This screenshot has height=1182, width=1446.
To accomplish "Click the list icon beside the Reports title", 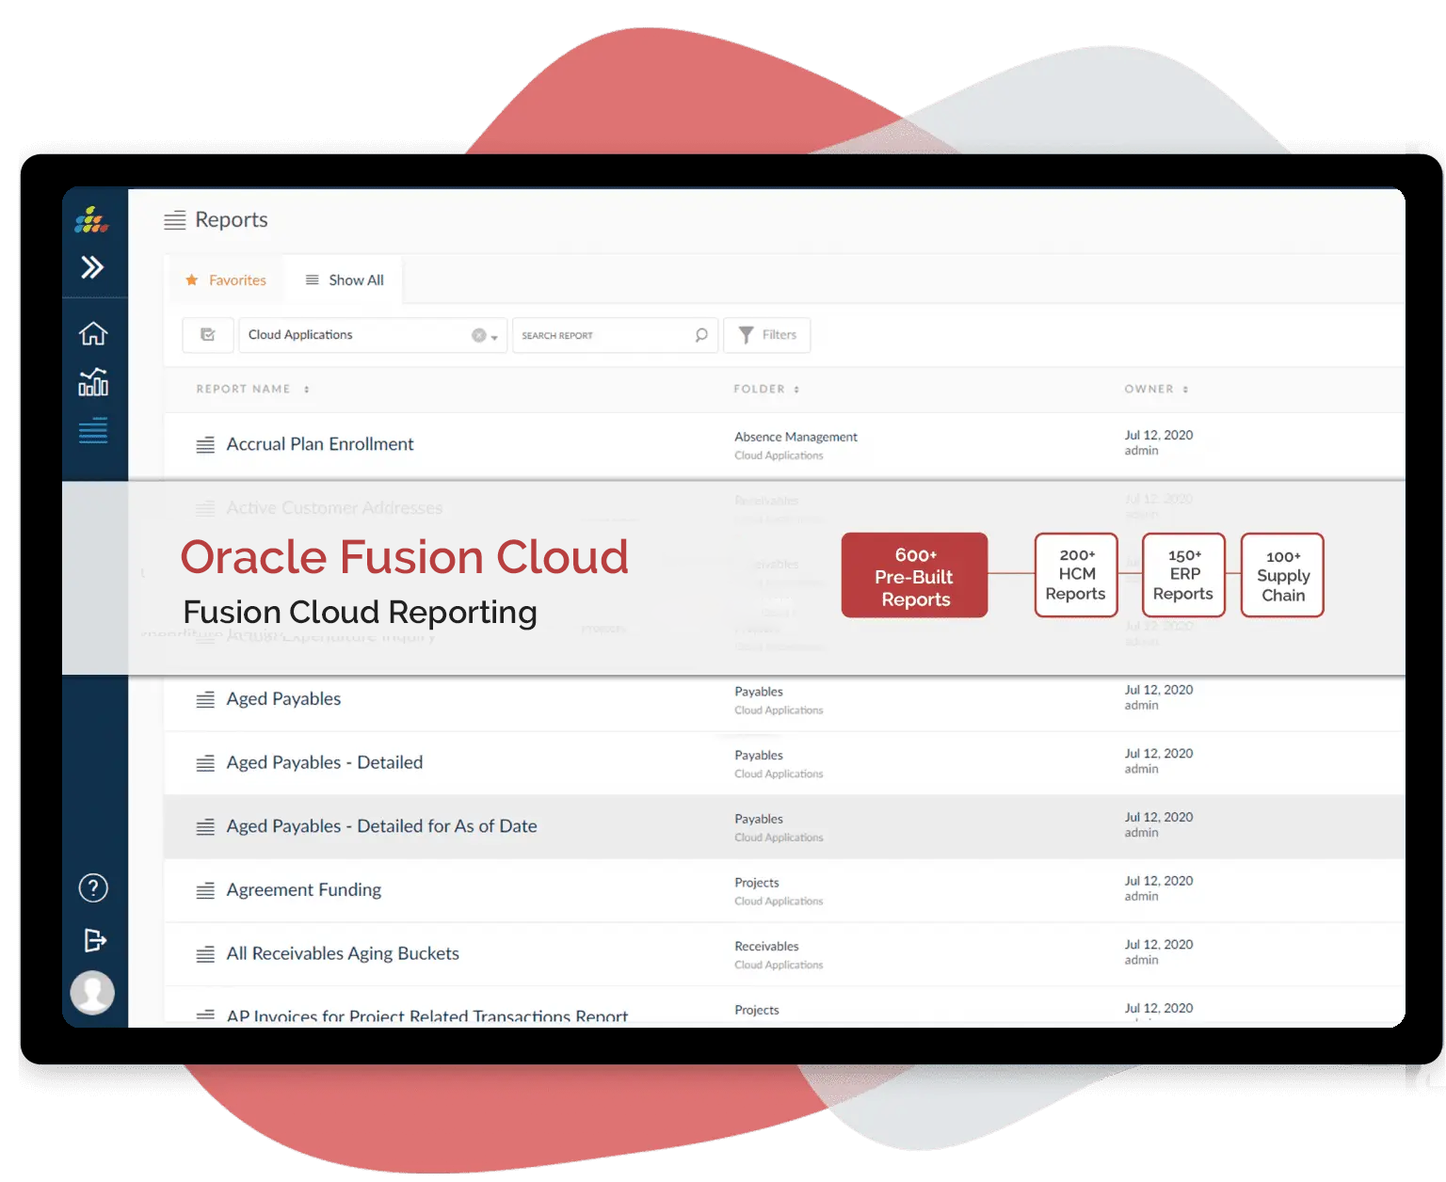I will pyautogui.click(x=175, y=220).
